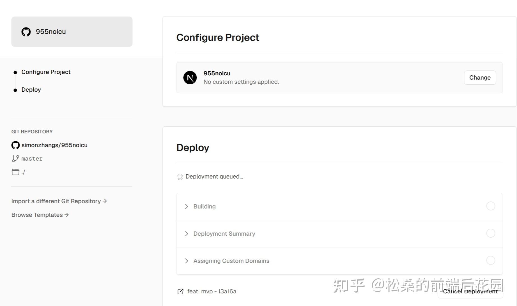
Task: Click the branch icon next to master
Action: pyautogui.click(x=15, y=158)
